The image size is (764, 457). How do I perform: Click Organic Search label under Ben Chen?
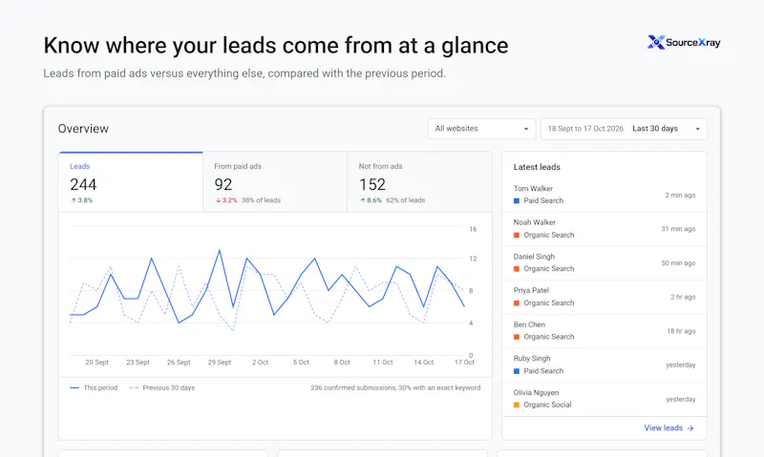pyautogui.click(x=548, y=337)
